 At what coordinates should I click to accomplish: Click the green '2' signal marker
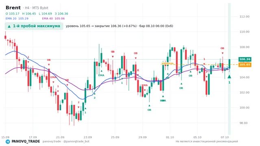[95, 98]
